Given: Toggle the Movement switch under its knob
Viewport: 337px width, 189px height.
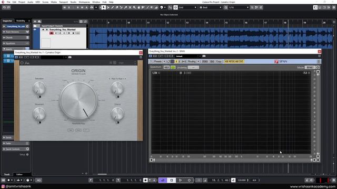Looking at the screenshot, I should (x=39, y=122).
